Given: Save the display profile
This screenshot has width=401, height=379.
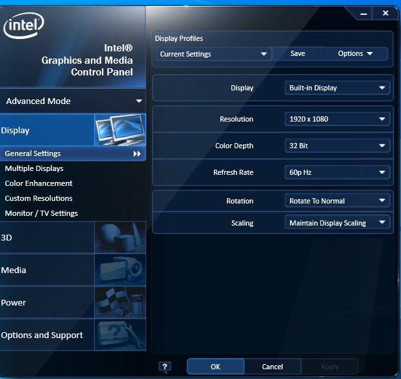Looking at the screenshot, I should tap(298, 53).
